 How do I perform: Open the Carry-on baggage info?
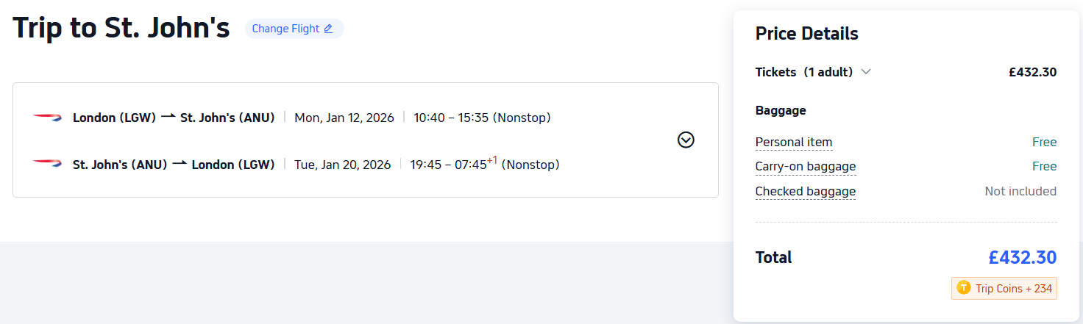(x=806, y=167)
